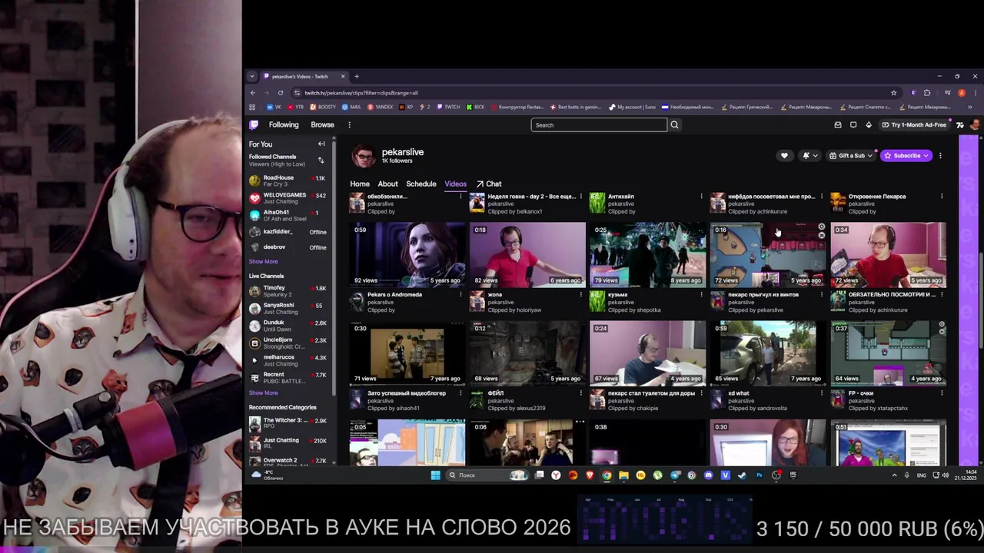Click the taskbar Поиск search box

click(x=489, y=475)
